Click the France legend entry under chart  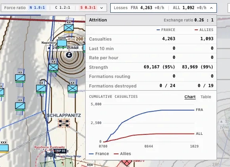(99, 154)
